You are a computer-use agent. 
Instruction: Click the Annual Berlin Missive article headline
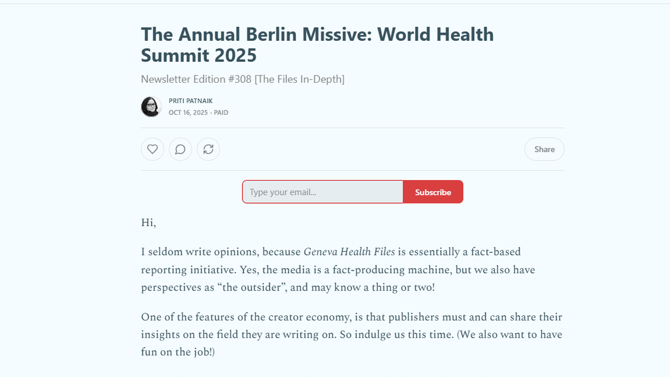[x=317, y=45]
